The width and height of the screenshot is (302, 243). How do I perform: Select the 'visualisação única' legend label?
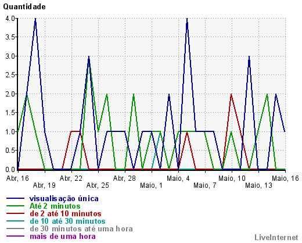coord(64,199)
